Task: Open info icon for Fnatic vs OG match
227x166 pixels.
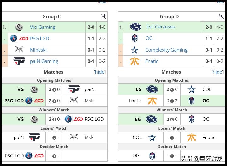Action: point(172,101)
